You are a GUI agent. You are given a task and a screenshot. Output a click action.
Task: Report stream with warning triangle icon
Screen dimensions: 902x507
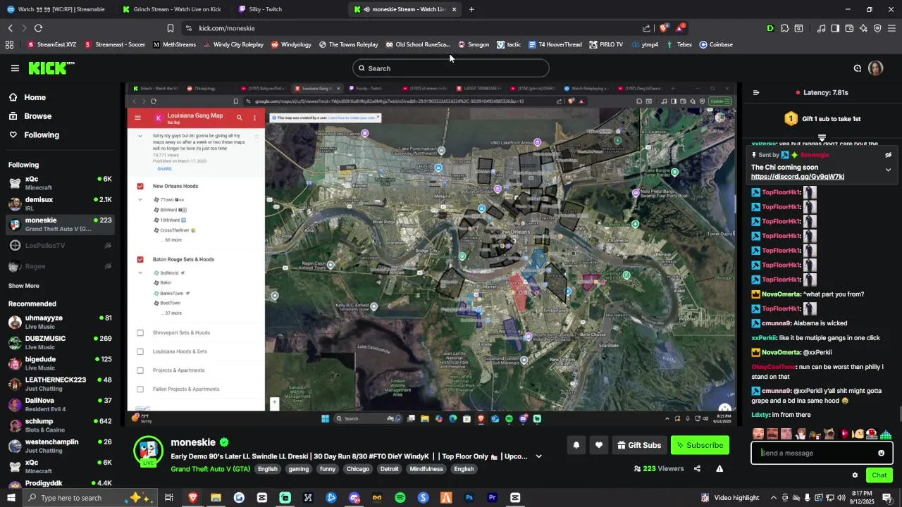[x=719, y=469]
